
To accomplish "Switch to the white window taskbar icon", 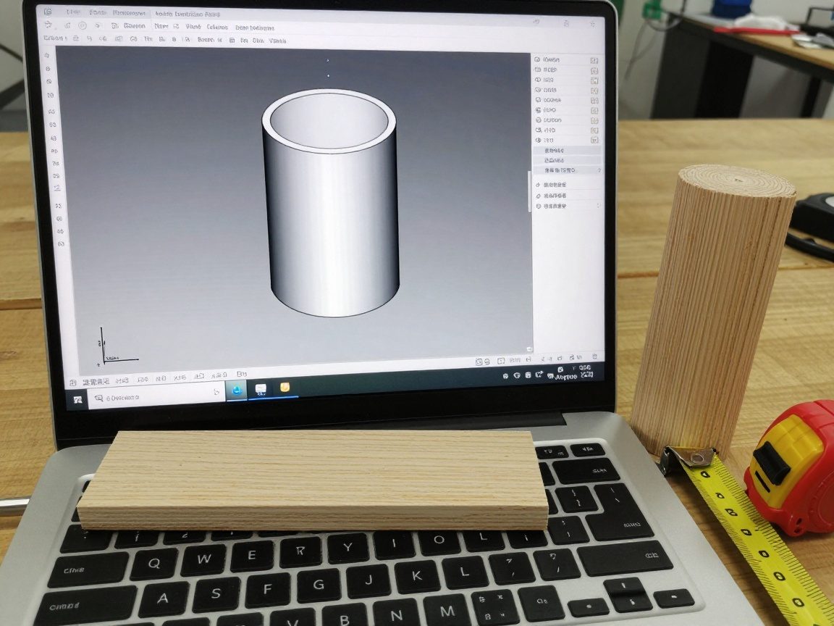I will (x=261, y=389).
